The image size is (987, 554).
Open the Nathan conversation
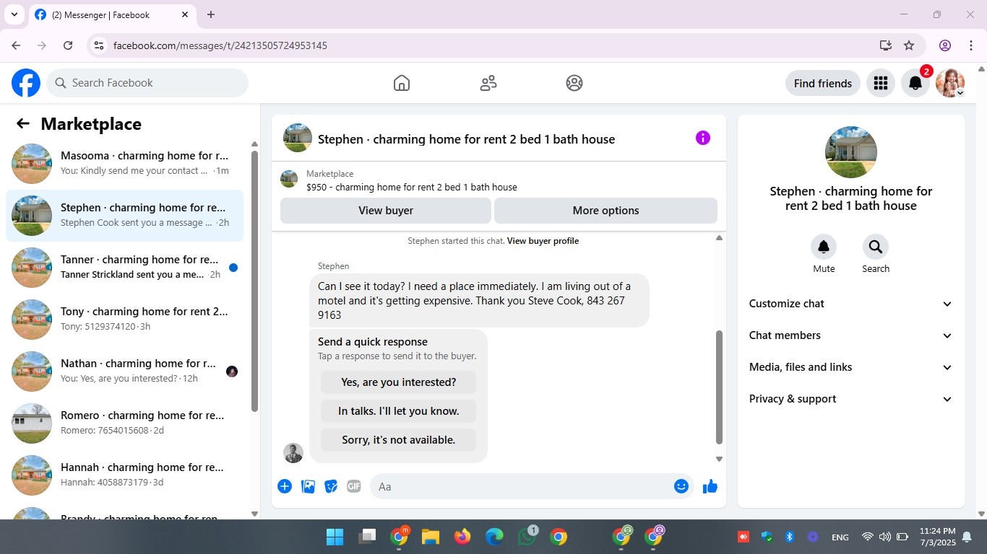tap(124, 371)
